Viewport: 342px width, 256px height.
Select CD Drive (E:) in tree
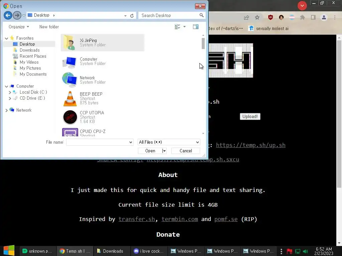pos(32,98)
